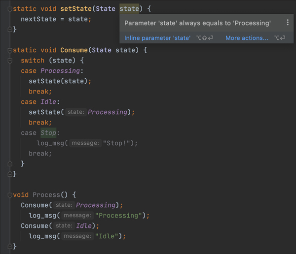Click the fold-end marker closing Process function

10,247
